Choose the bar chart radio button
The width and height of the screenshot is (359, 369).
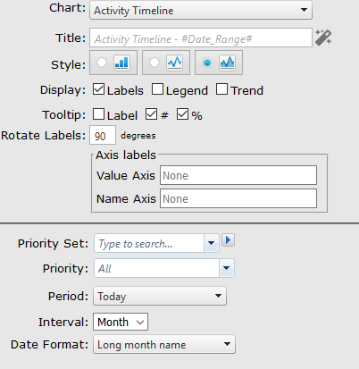[102, 63]
